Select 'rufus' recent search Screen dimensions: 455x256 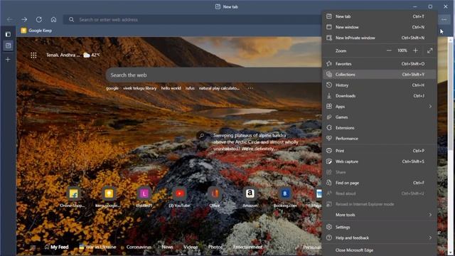190,88
